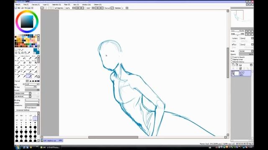Click the first navigator angle button
This screenshot has height=150, width=268.
click(x=246, y=34)
